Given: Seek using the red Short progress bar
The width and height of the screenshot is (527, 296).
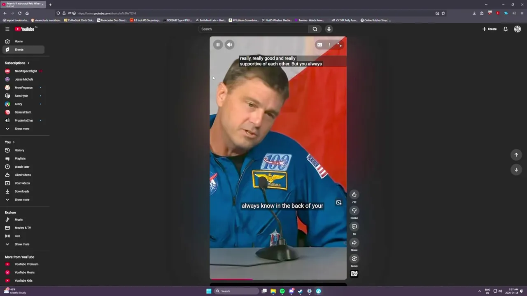Looking at the screenshot, I should tap(278, 279).
